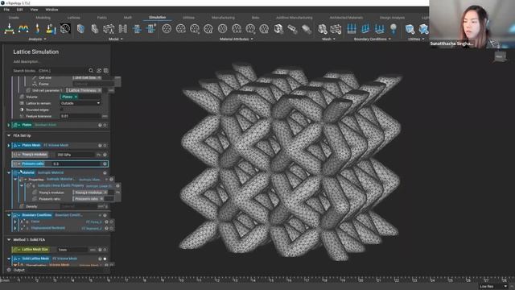Screen dimensions: 515x290
Task: Click the blue connector icon with gear badge
Action: tap(150, 29)
